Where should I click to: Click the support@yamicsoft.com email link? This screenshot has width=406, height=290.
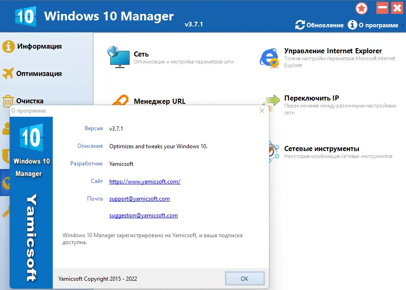pyautogui.click(x=139, y=198)
